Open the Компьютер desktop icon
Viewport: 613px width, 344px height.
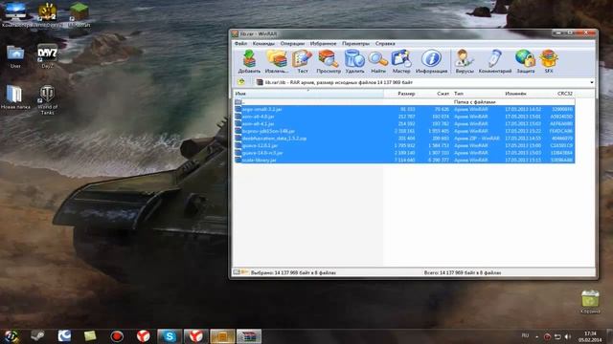15,15
